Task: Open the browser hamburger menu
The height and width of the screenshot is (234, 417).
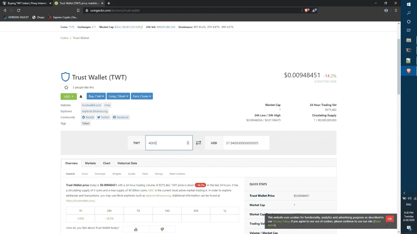Action: coord(396,10)
